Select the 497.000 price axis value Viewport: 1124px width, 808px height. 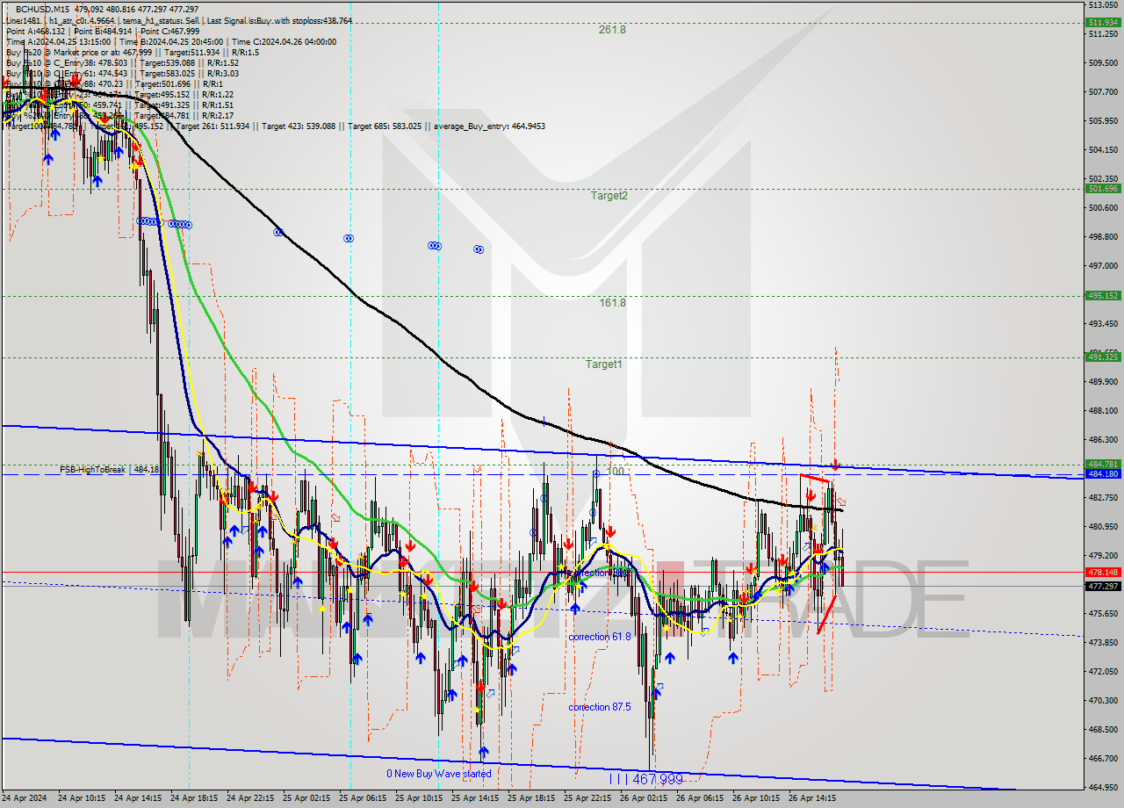1102,265
